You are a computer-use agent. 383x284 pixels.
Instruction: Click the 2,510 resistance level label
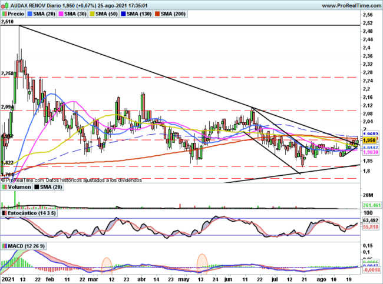pos(7,22)
